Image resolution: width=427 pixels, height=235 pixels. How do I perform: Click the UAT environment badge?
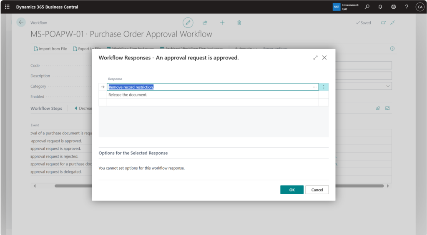pos(337,7)
